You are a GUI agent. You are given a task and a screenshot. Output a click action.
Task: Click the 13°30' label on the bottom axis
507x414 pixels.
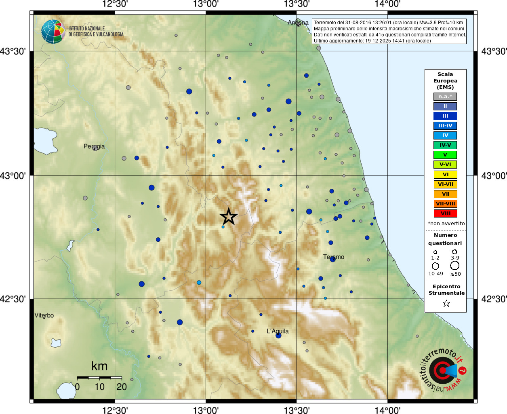pyautogui.click(x=297, y=410)
